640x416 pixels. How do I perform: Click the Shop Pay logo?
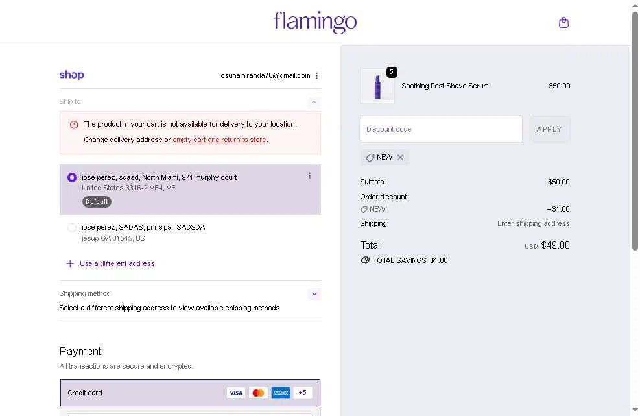(72, 75)
